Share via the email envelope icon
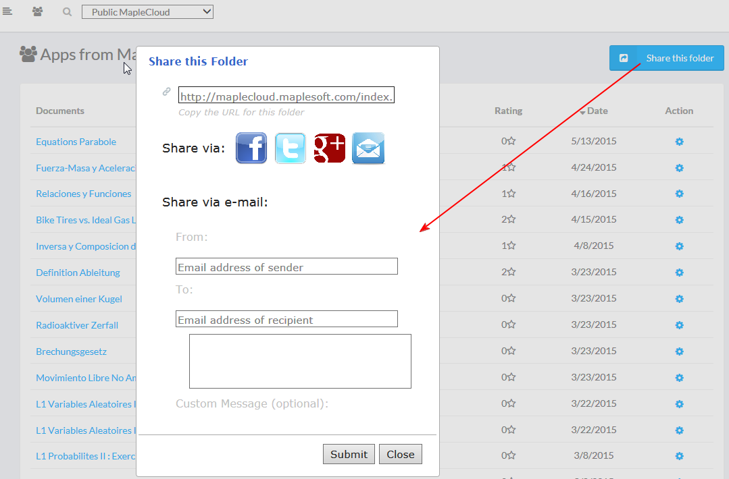The image size is (729, 479). coord(368,148)
